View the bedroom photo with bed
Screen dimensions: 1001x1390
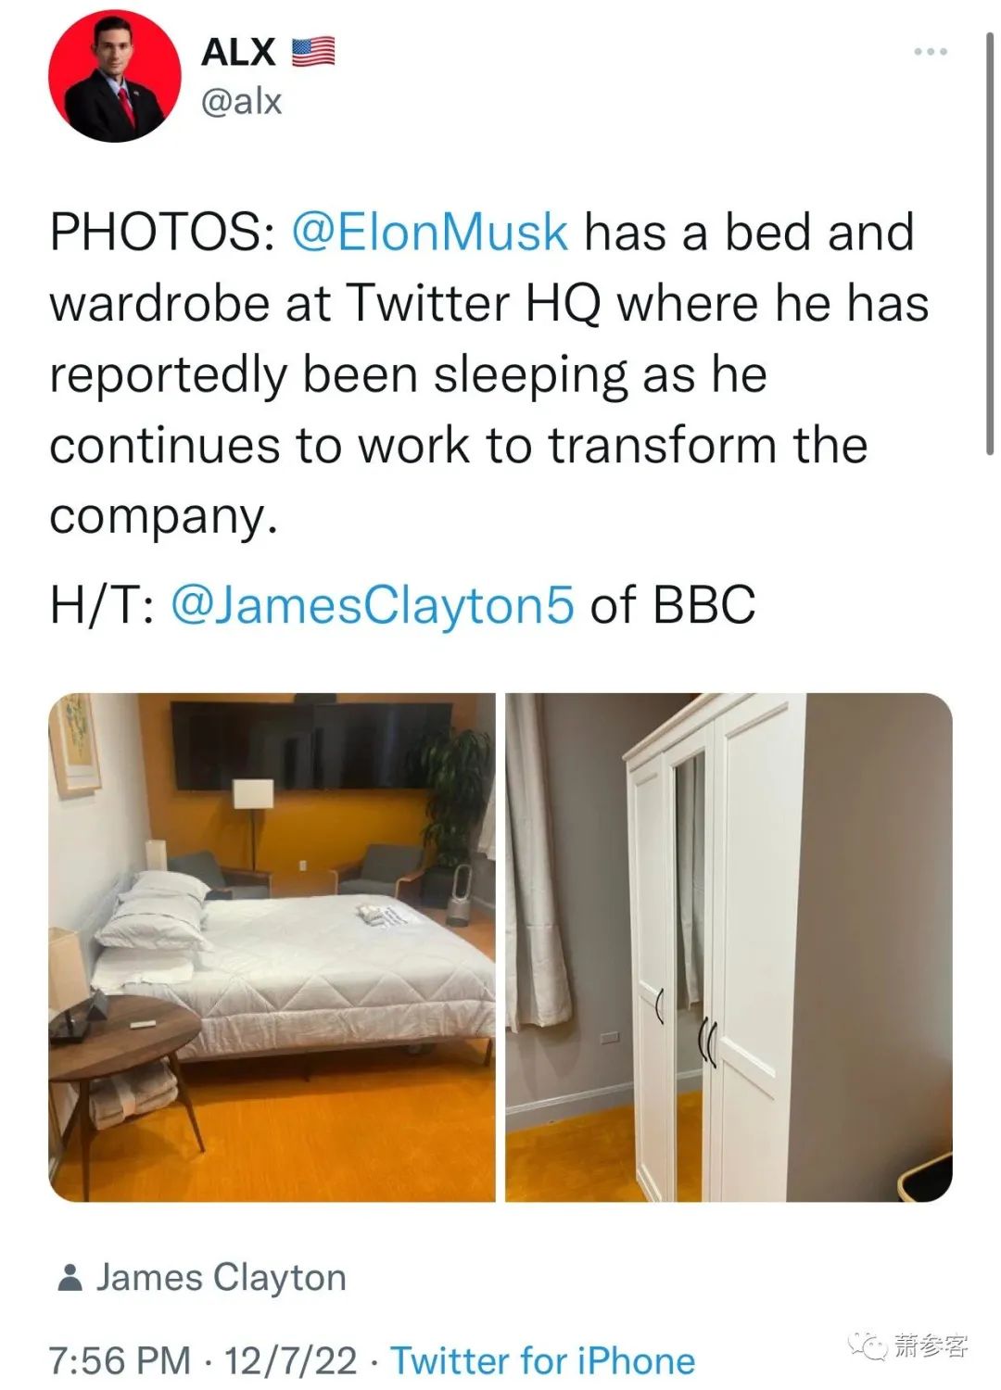pos(272,947)
